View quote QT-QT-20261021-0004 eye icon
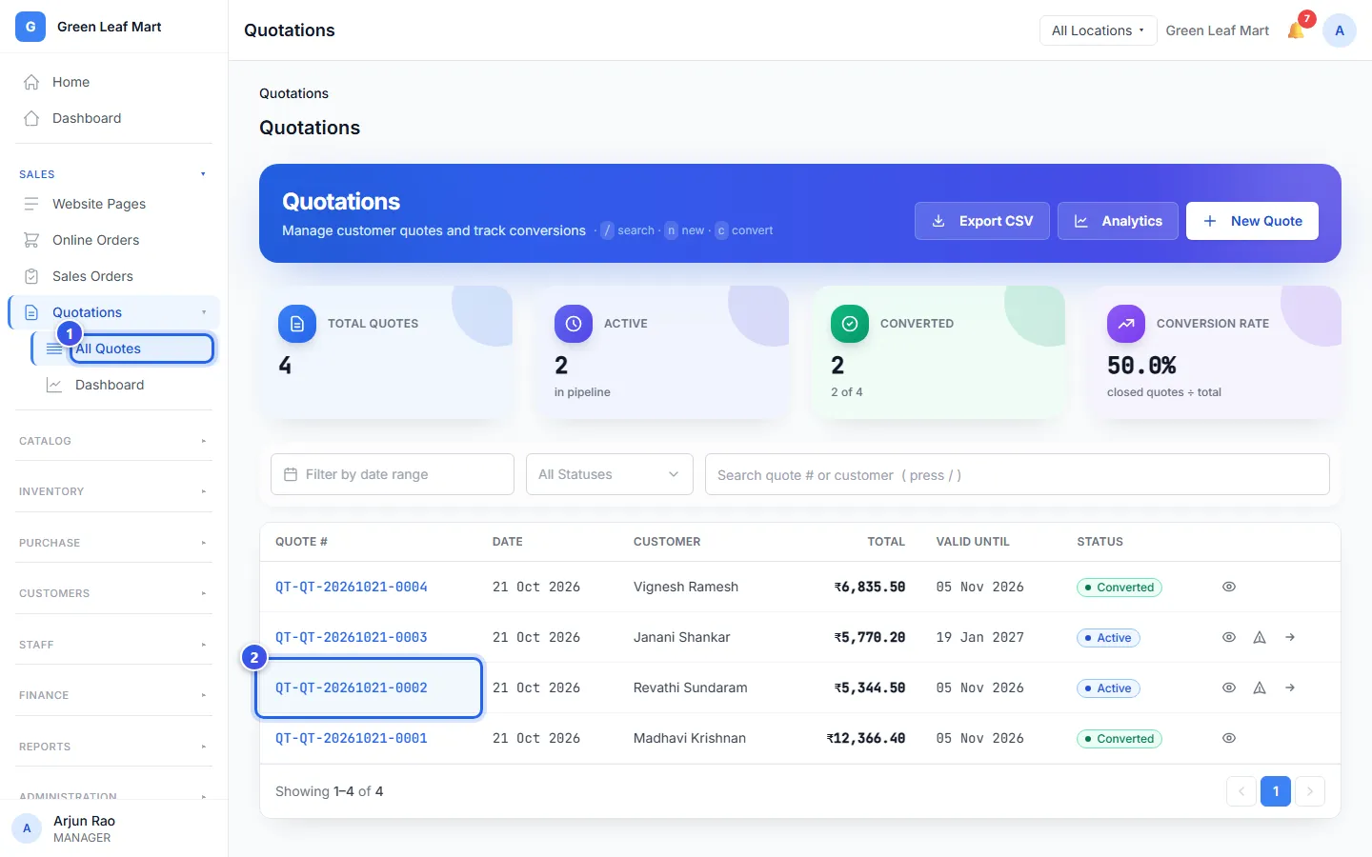 tap(1229, 587)
